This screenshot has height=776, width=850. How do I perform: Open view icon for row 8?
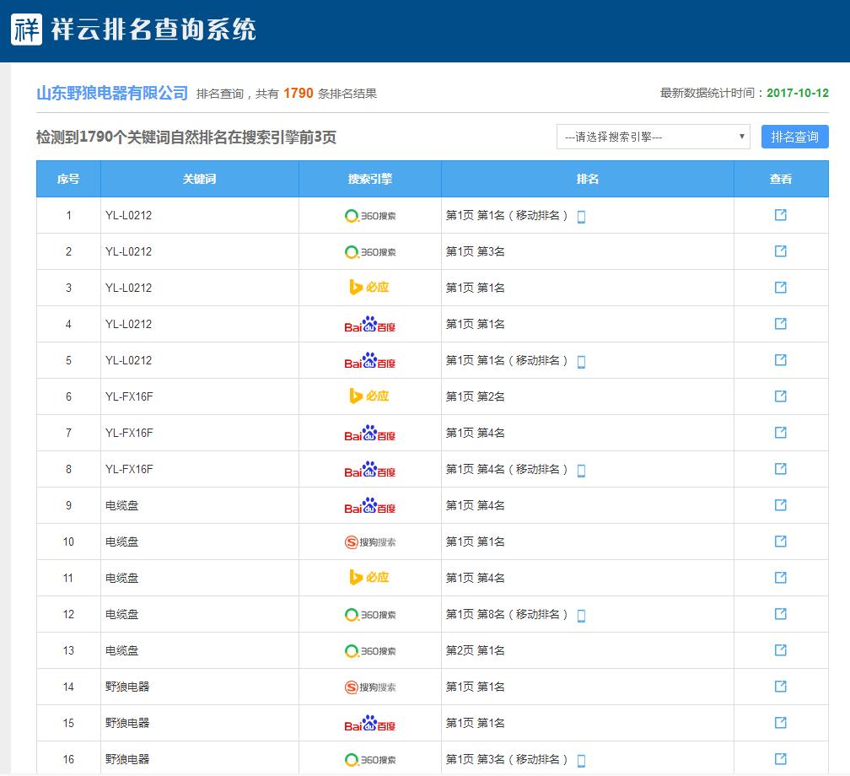point(781,469)
